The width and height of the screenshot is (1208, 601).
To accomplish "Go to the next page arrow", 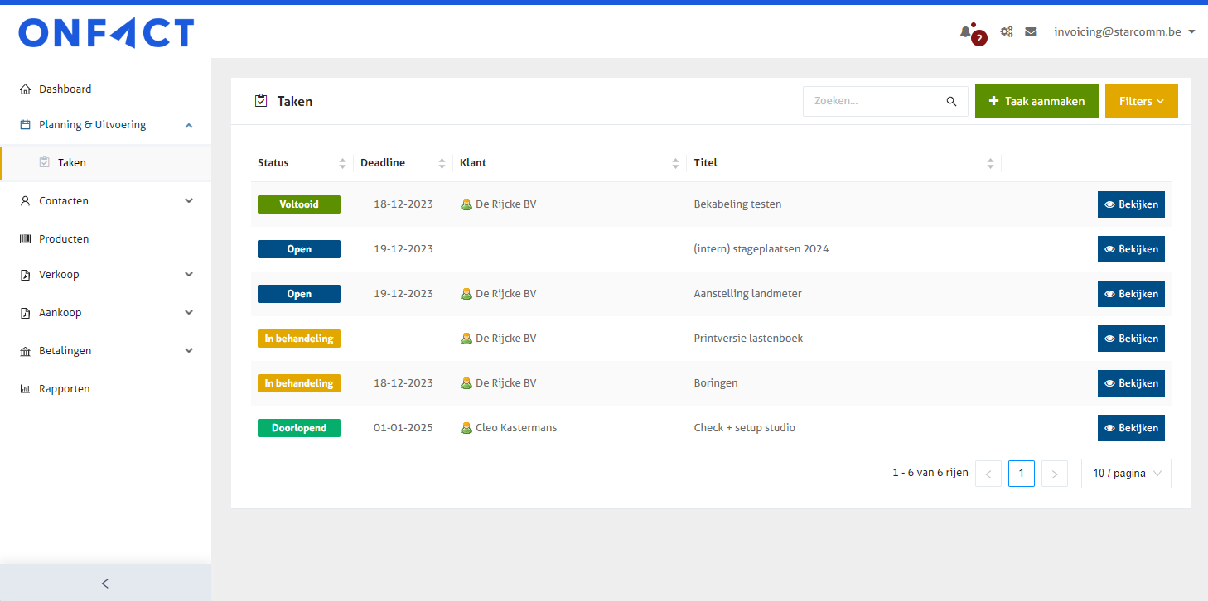I will pyautogui.click(x=1054, y=474).
